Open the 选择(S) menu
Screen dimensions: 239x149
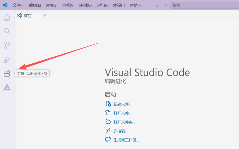tap(51, 5)
